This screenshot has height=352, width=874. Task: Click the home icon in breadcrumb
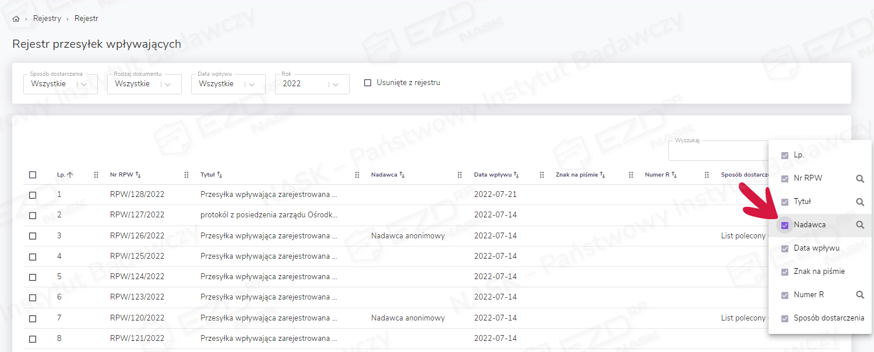pos(16,19)
